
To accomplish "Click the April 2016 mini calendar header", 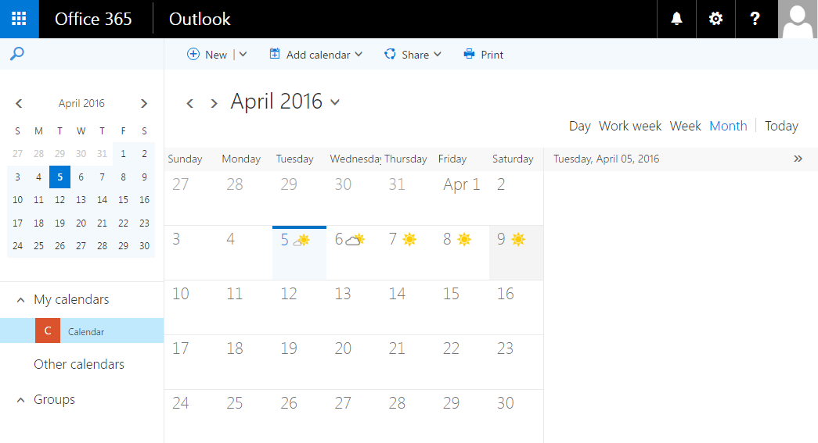I will click(81, 103).
